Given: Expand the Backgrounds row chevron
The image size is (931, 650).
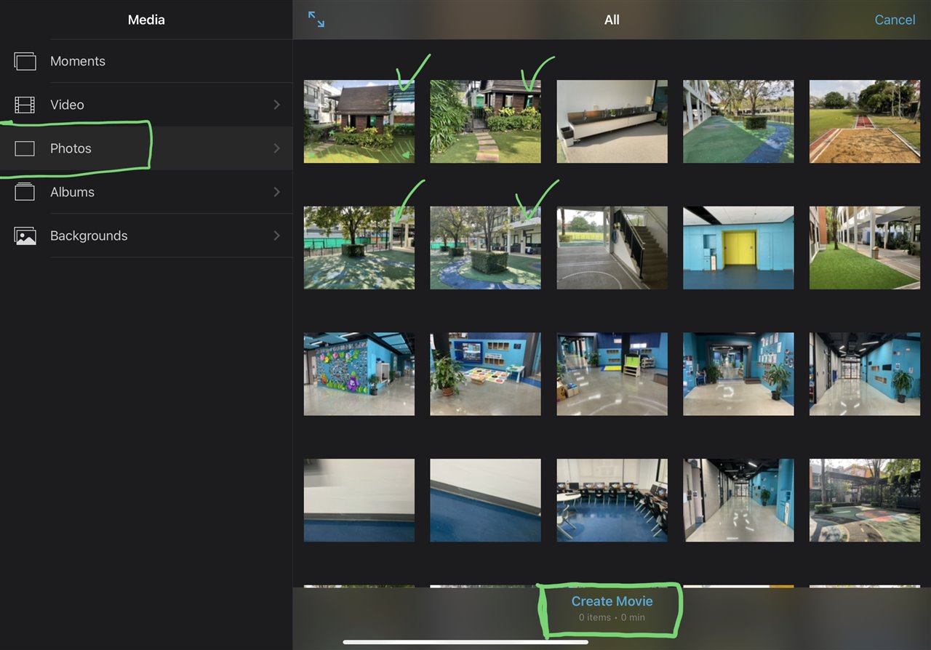Looking at the screenshot, I should [276, 236].
